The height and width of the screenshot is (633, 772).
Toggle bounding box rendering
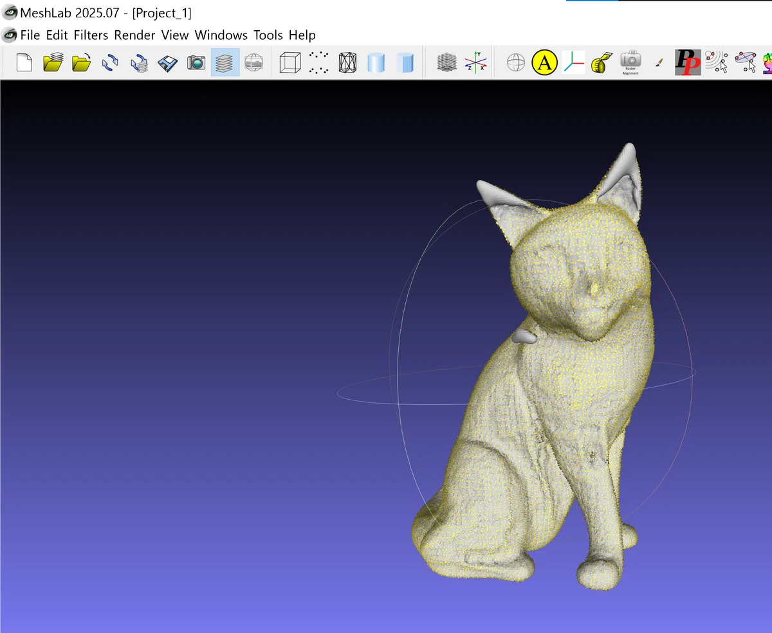pos(290,62)
